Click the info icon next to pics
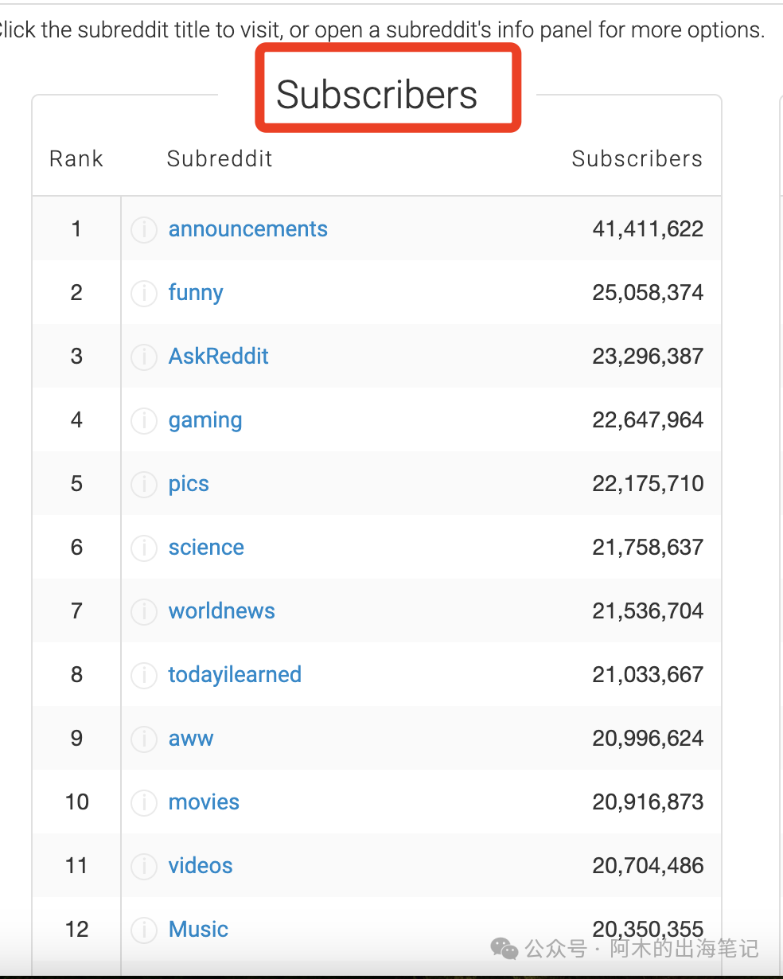783x979 pixels. (x=144, y=485)
